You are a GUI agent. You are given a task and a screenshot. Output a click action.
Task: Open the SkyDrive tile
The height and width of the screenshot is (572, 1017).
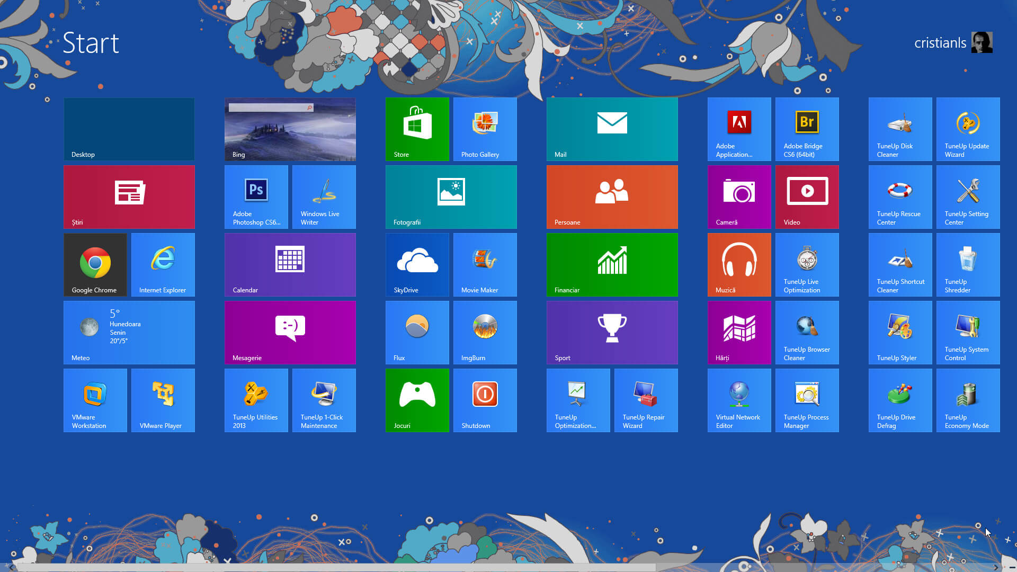[x=417, y=264]
